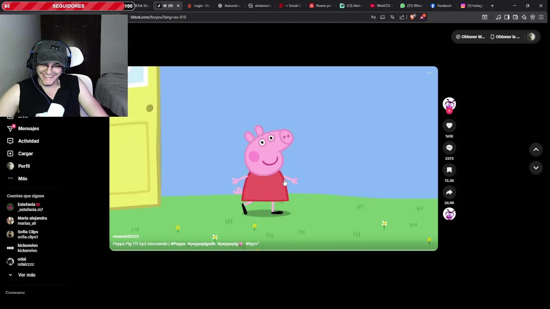Click the Obtener M... button
The width and height of the screenshot is (550, 309).
pyautogui.click(x=471, y=37)
